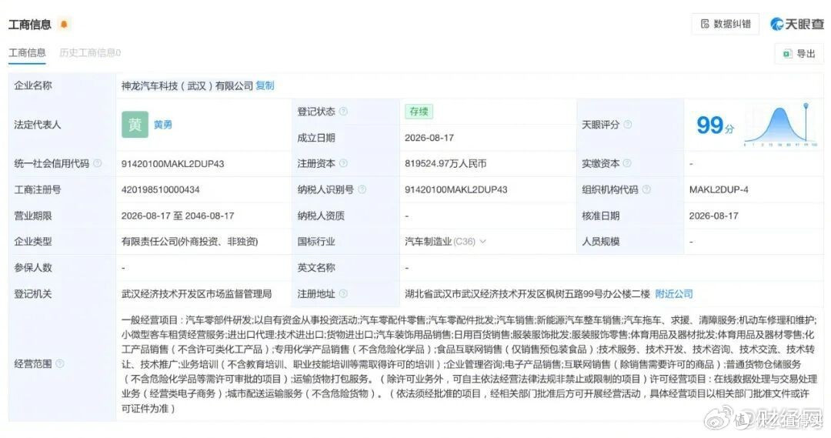Click help icon next to 实缴资本
This screenshot has height=438, width=831.
pyautogui.click(x=628, y=163)
